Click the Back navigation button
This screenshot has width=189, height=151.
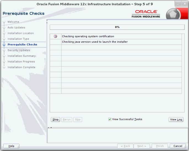coord(125,146)
